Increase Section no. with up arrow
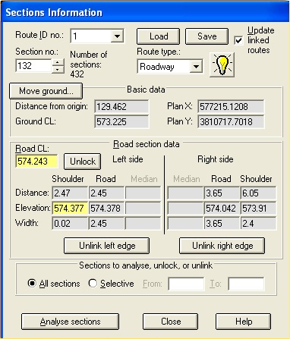The width and height of the screenshot is (290, 339). [58, 62]
